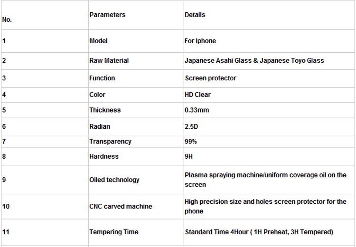
Task: Click the 'Details' column header
Action: [195, 15]
